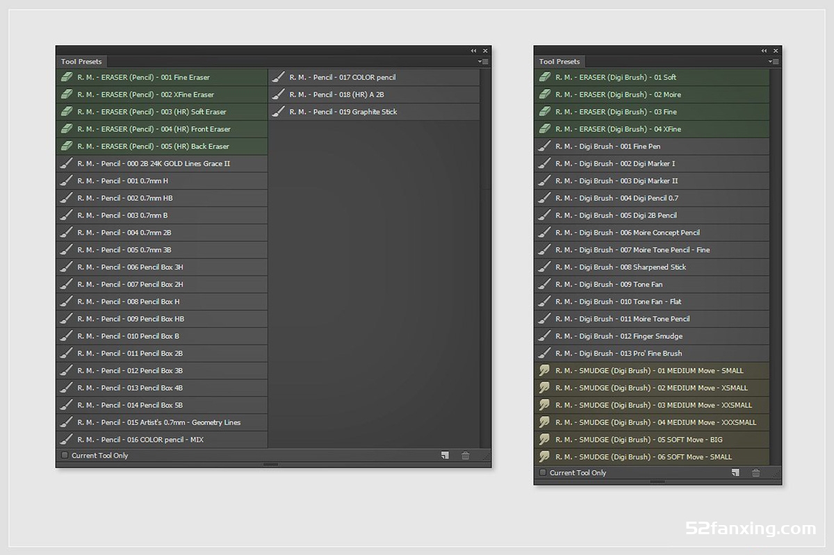This screenshot has width=834, height=555.
Task: Select preset Pencil - 002 0.7mm HB
Action: pos(162,198)
